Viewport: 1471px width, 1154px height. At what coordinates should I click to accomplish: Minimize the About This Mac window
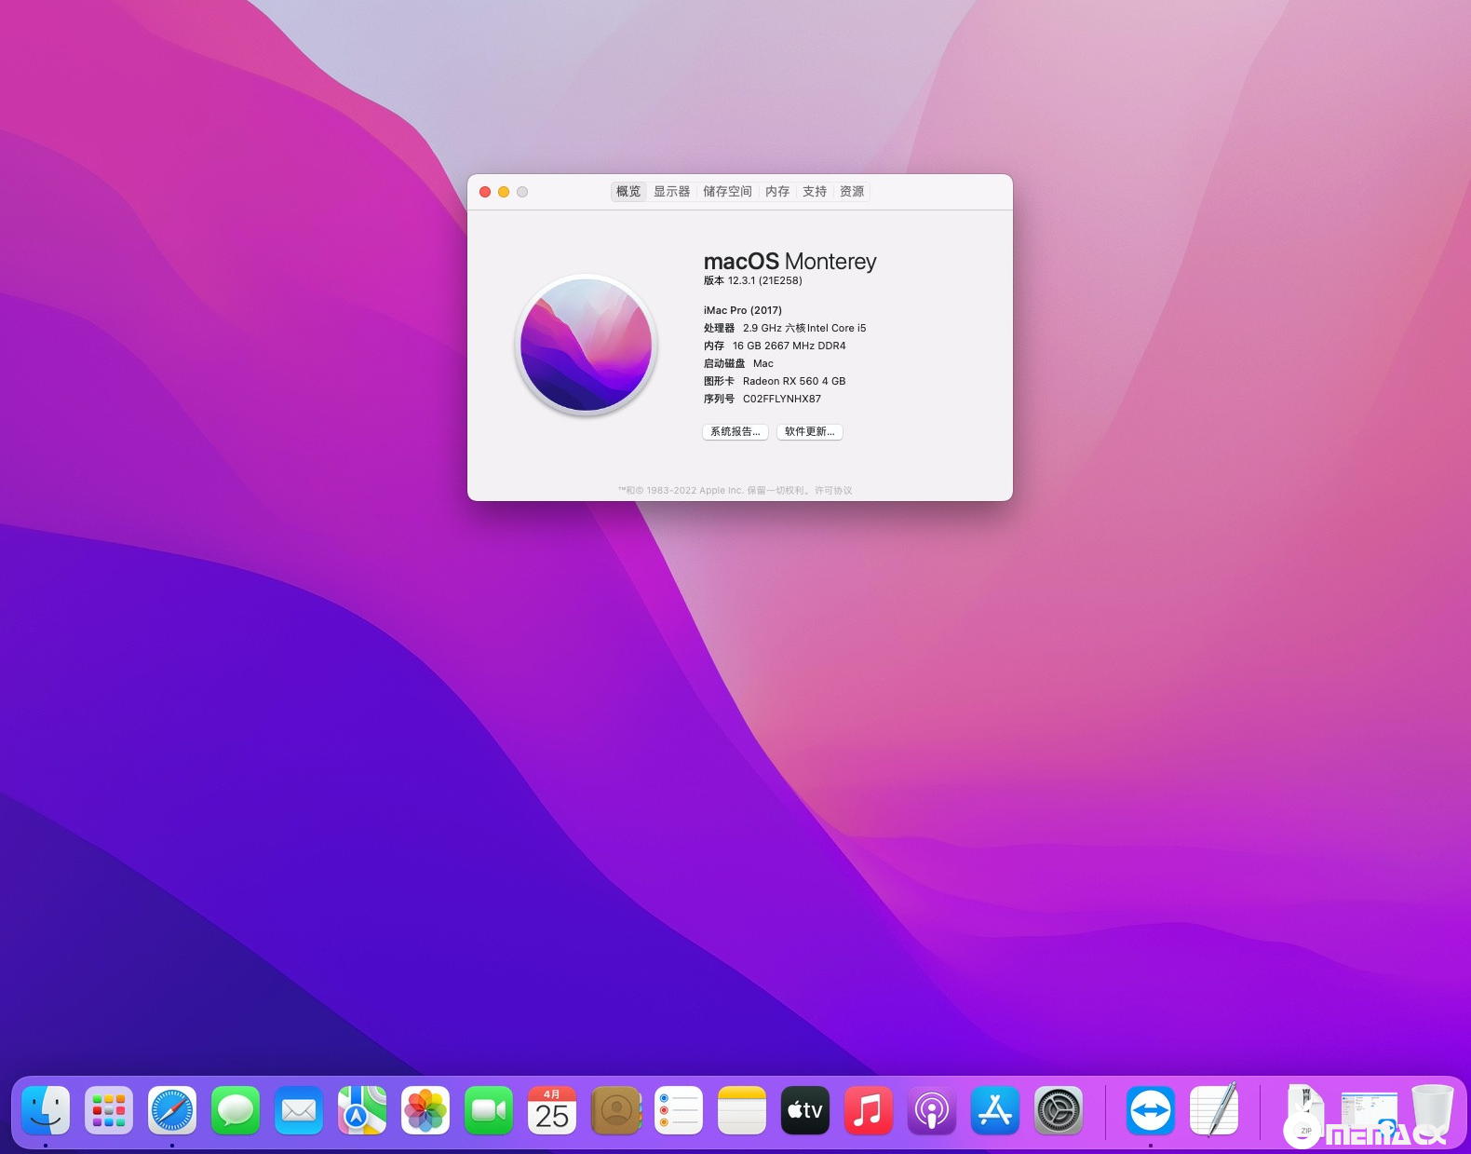pos(504,192)
